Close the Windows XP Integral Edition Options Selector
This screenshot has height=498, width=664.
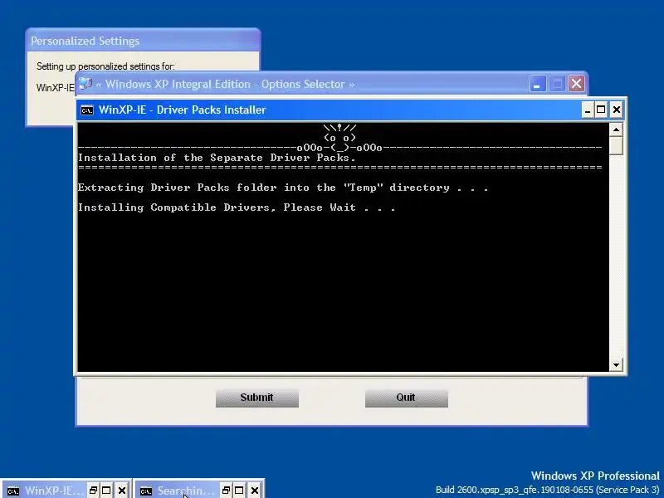[576, 84]
